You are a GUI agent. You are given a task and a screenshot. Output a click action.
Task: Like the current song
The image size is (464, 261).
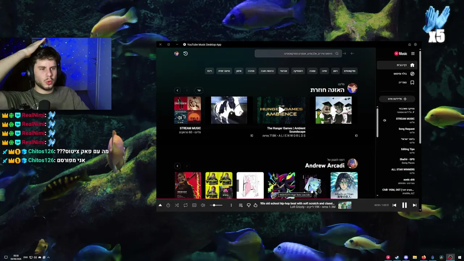(x=256, y=205)
